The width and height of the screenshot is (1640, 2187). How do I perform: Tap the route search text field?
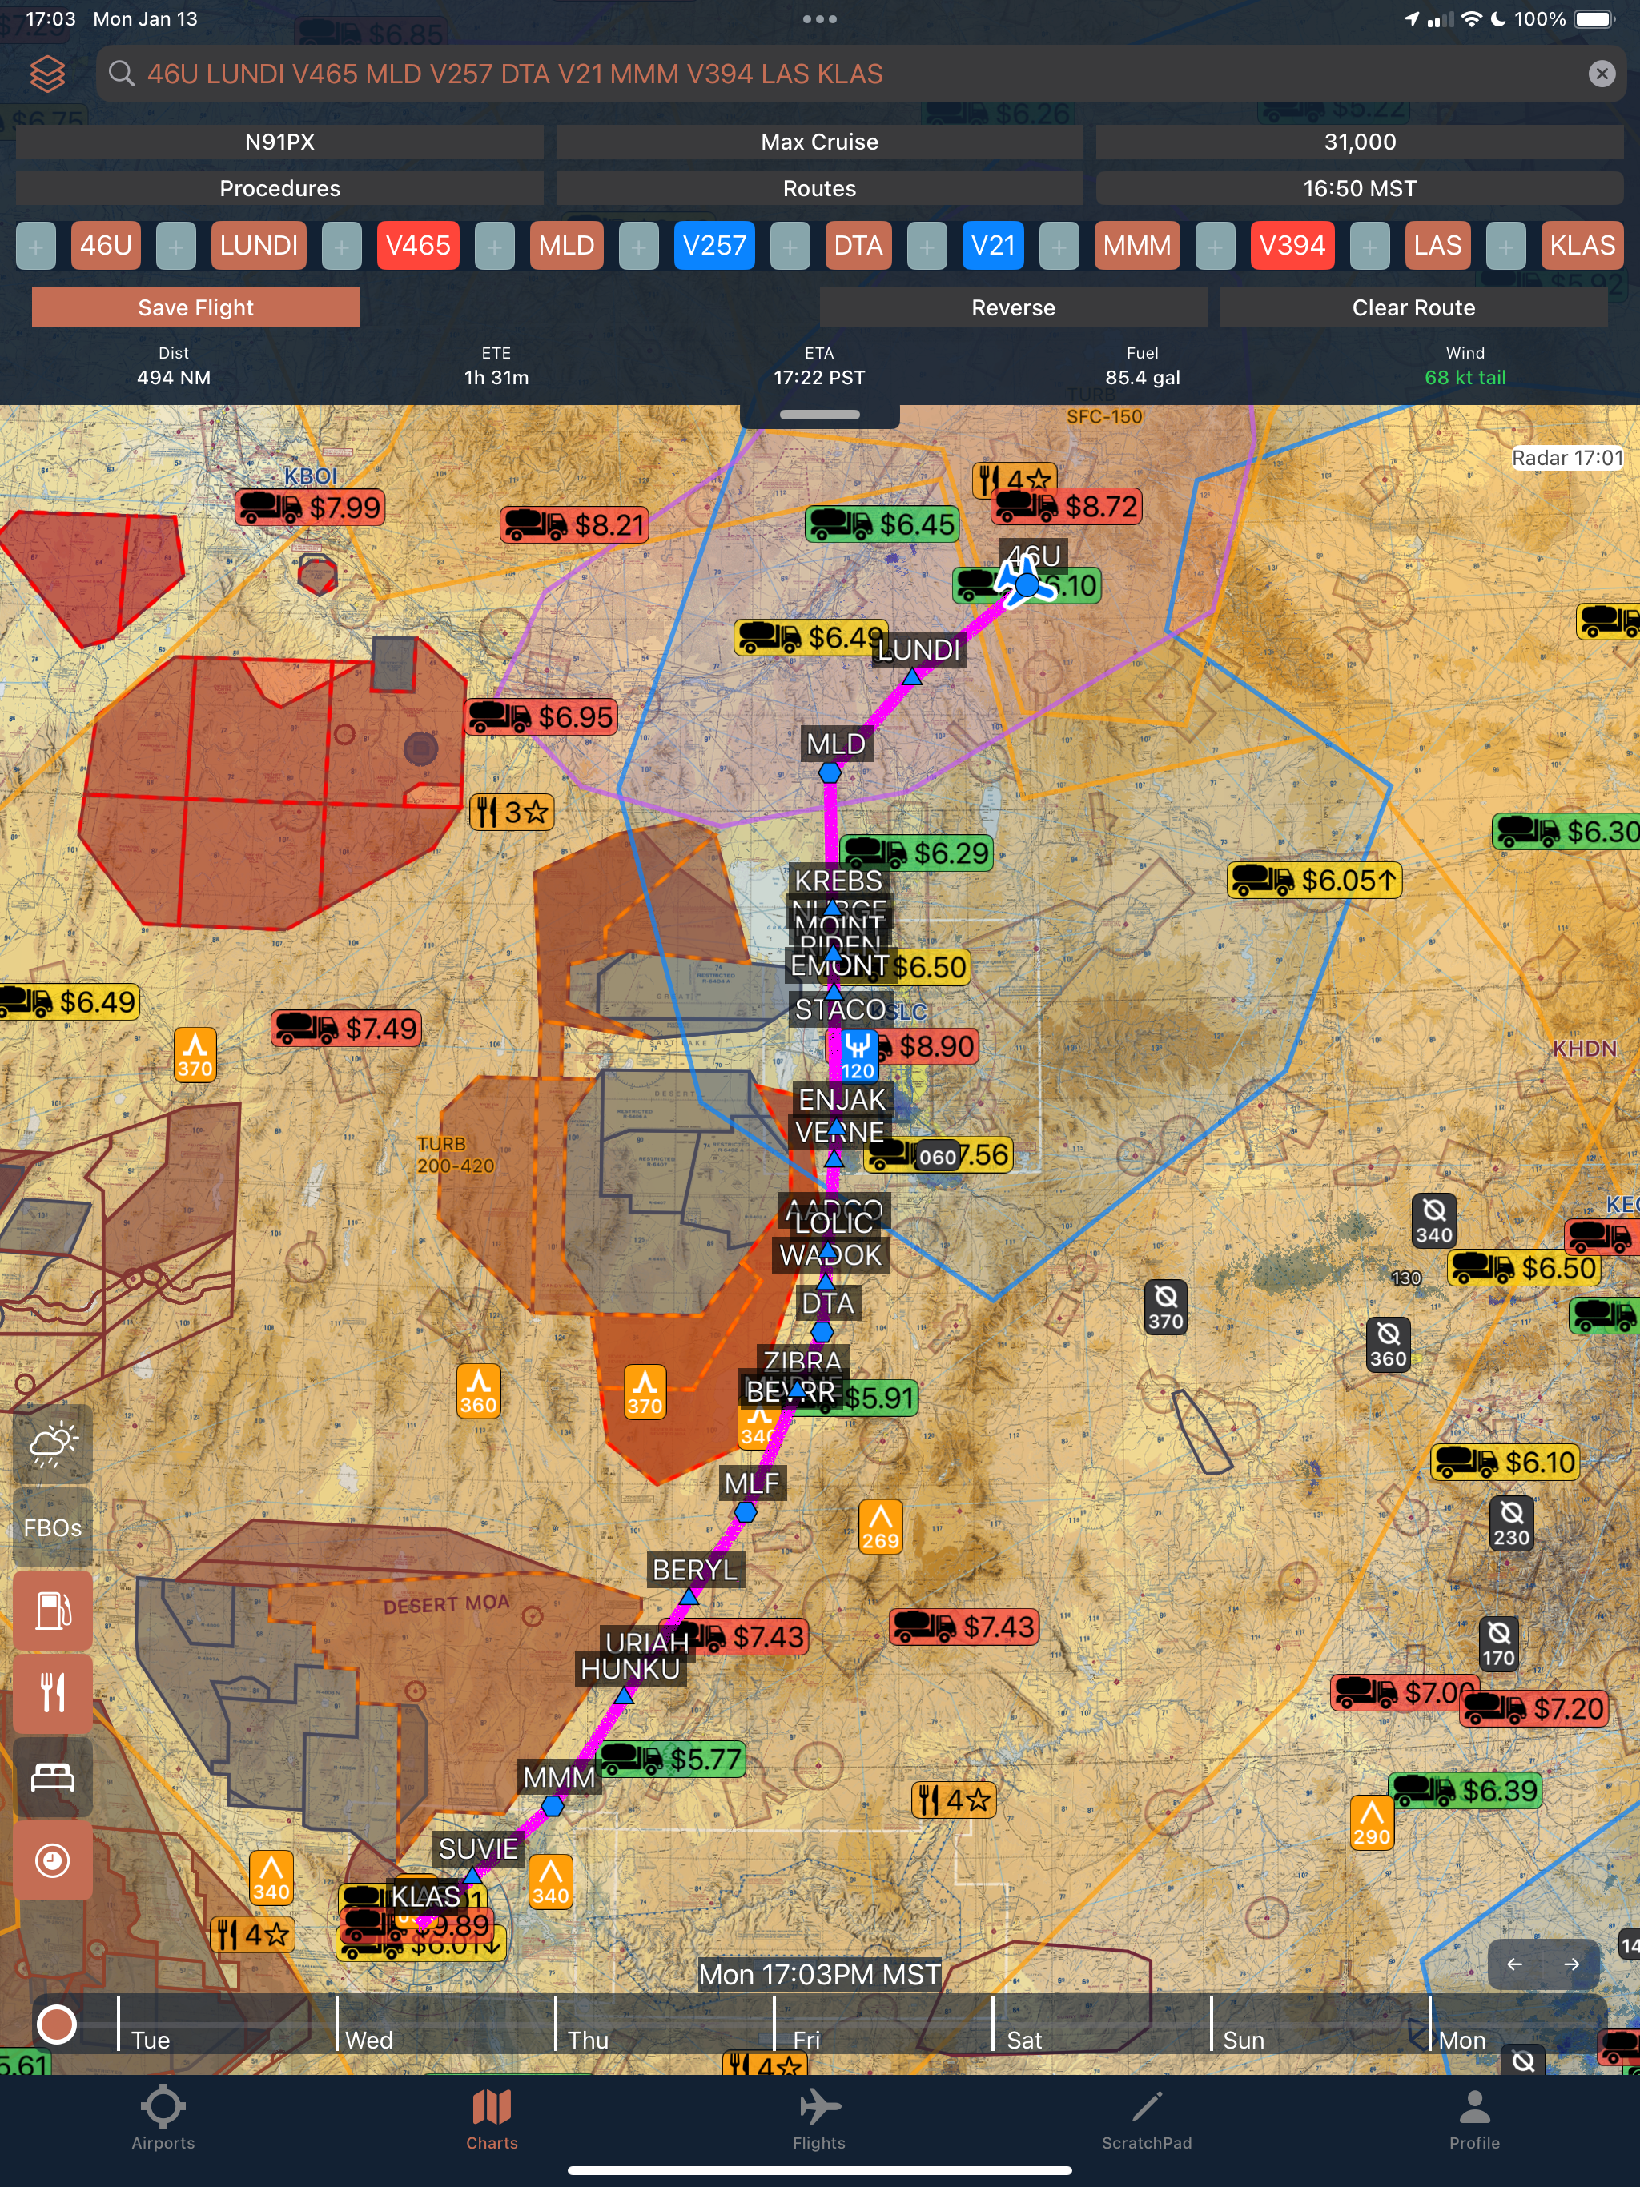click(861, 74)
